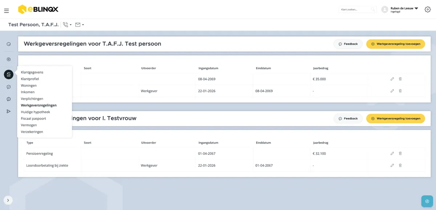Go to Woningen in the menu
Viewport: 436px width, 210px height.
click(x=29, y=86)
